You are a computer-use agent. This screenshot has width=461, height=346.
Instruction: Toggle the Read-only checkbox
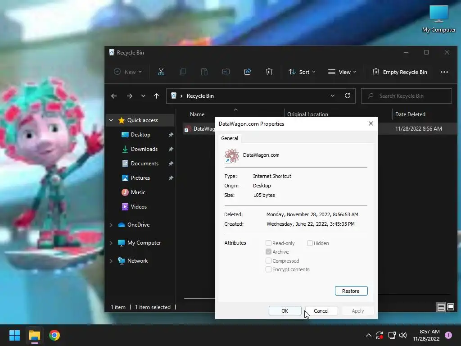(x=268, y=243)
